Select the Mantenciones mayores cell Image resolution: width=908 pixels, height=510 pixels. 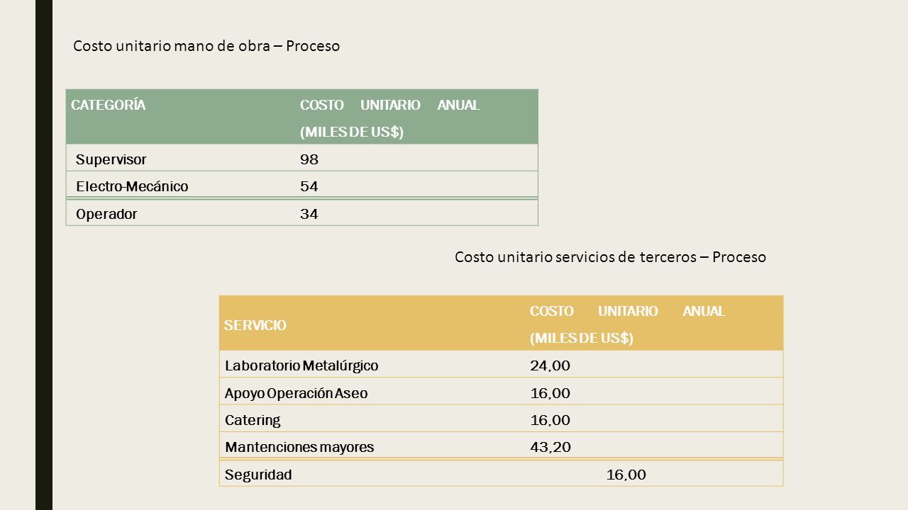click(x=372, y=446)
